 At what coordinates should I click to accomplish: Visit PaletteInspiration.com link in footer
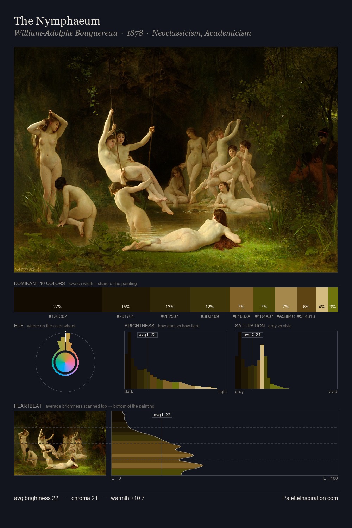pos(310,498)
